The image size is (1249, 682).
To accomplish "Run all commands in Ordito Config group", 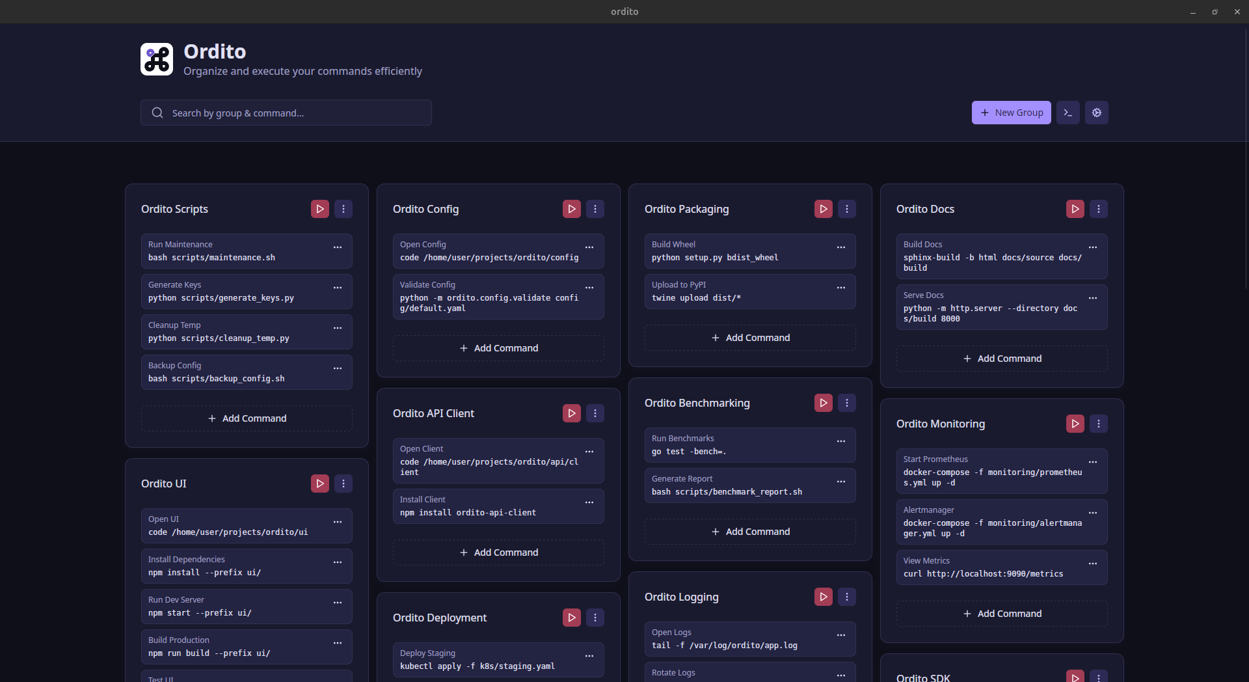I will coord(572,209).
